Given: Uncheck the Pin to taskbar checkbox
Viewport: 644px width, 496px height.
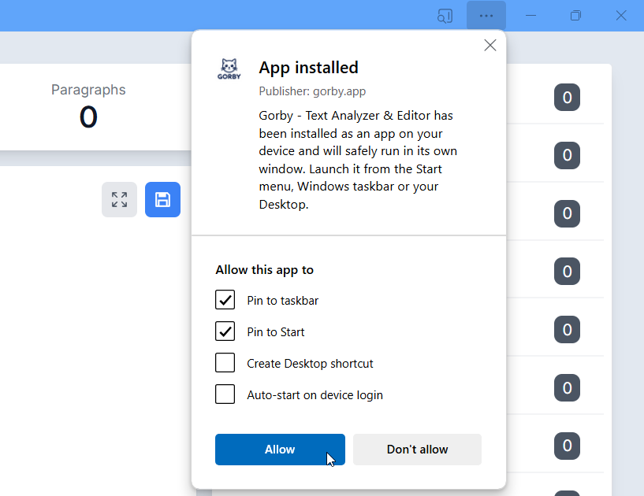Looking at the screenshot, I should pos(225,300).
